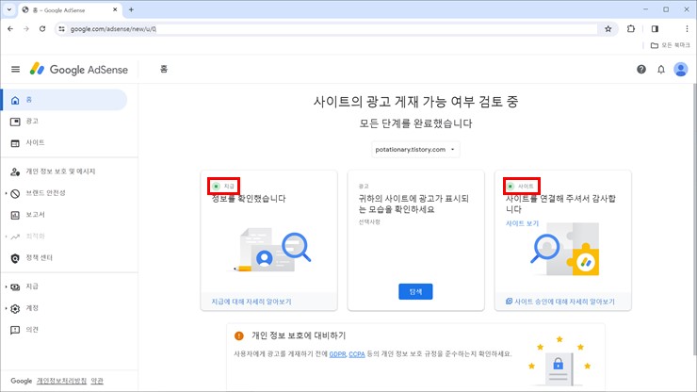Click the blue 탐색 button

click(x=415, y=291)
